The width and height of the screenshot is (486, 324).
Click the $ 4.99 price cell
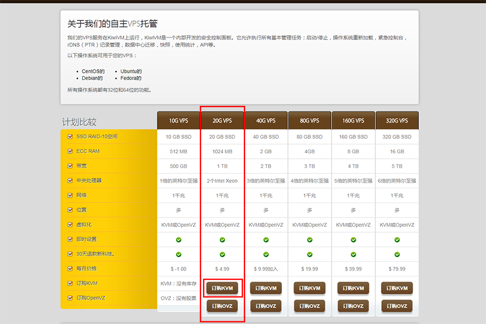222,269
